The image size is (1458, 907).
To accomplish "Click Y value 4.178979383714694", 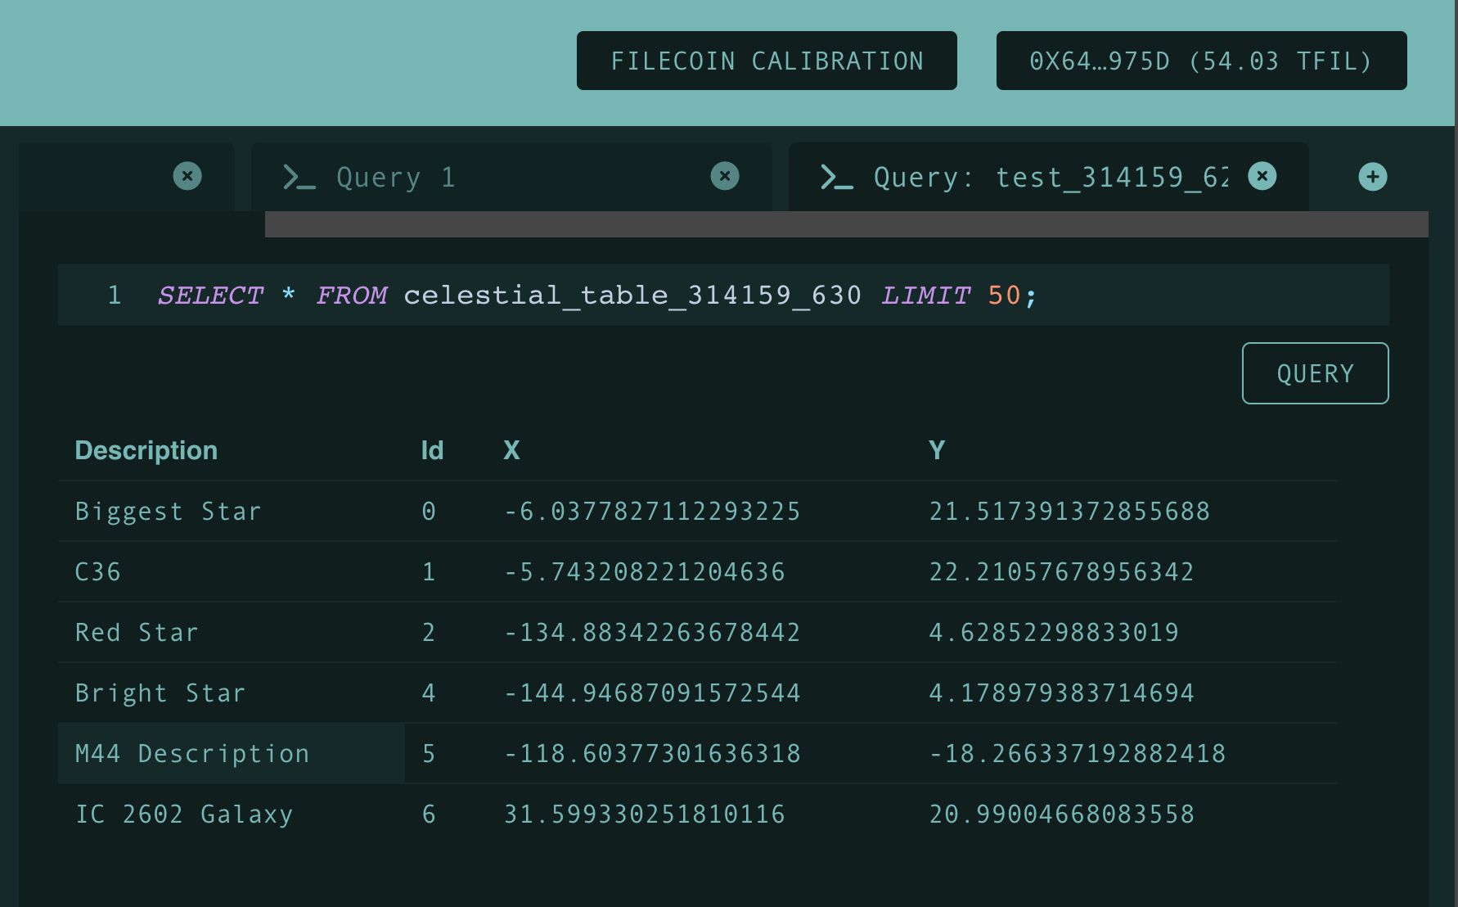I will point(1062,693).
